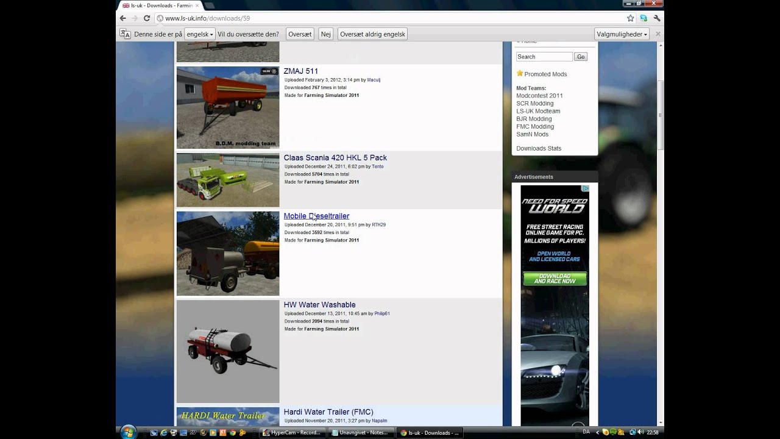
Task: Open FMC Modding team link
Action: tap(535, 127)
